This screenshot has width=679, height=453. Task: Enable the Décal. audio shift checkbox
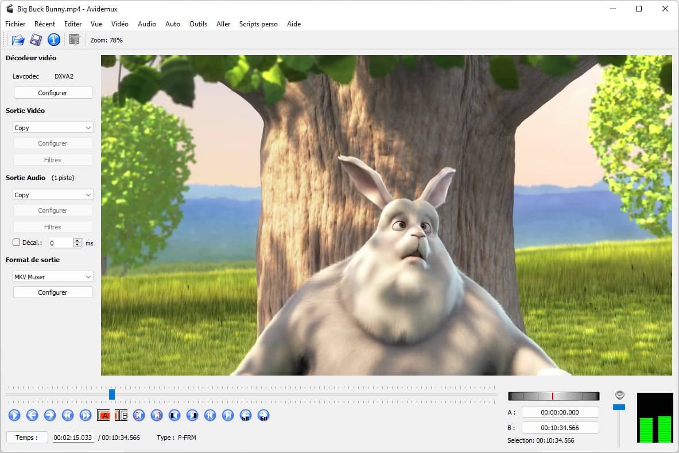click(x=17, y=243)
